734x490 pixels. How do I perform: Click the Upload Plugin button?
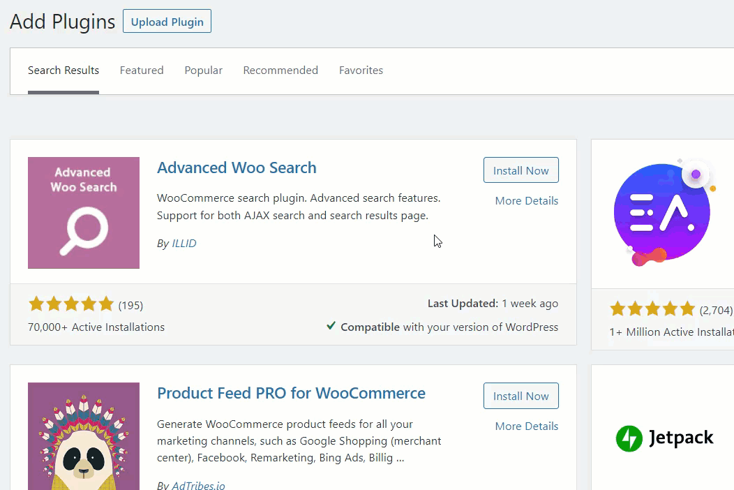pos(167,22)
